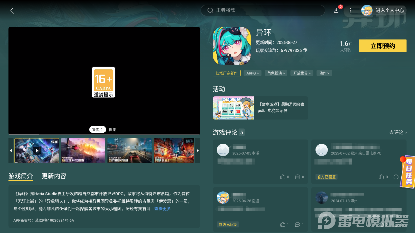
Task: Open the 开放世界 genre tag
Action: tap(302, 73)
